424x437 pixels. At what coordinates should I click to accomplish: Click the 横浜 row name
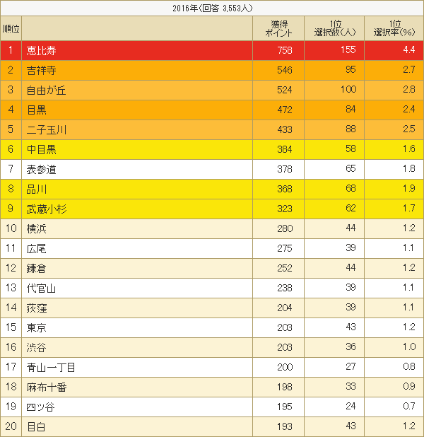37,228
